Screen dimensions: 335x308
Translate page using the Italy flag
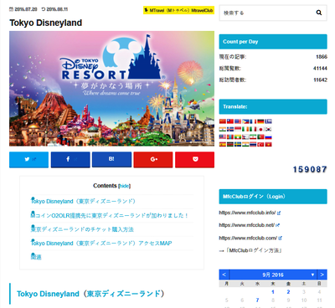pyautogui.click(x=253, y=129)
